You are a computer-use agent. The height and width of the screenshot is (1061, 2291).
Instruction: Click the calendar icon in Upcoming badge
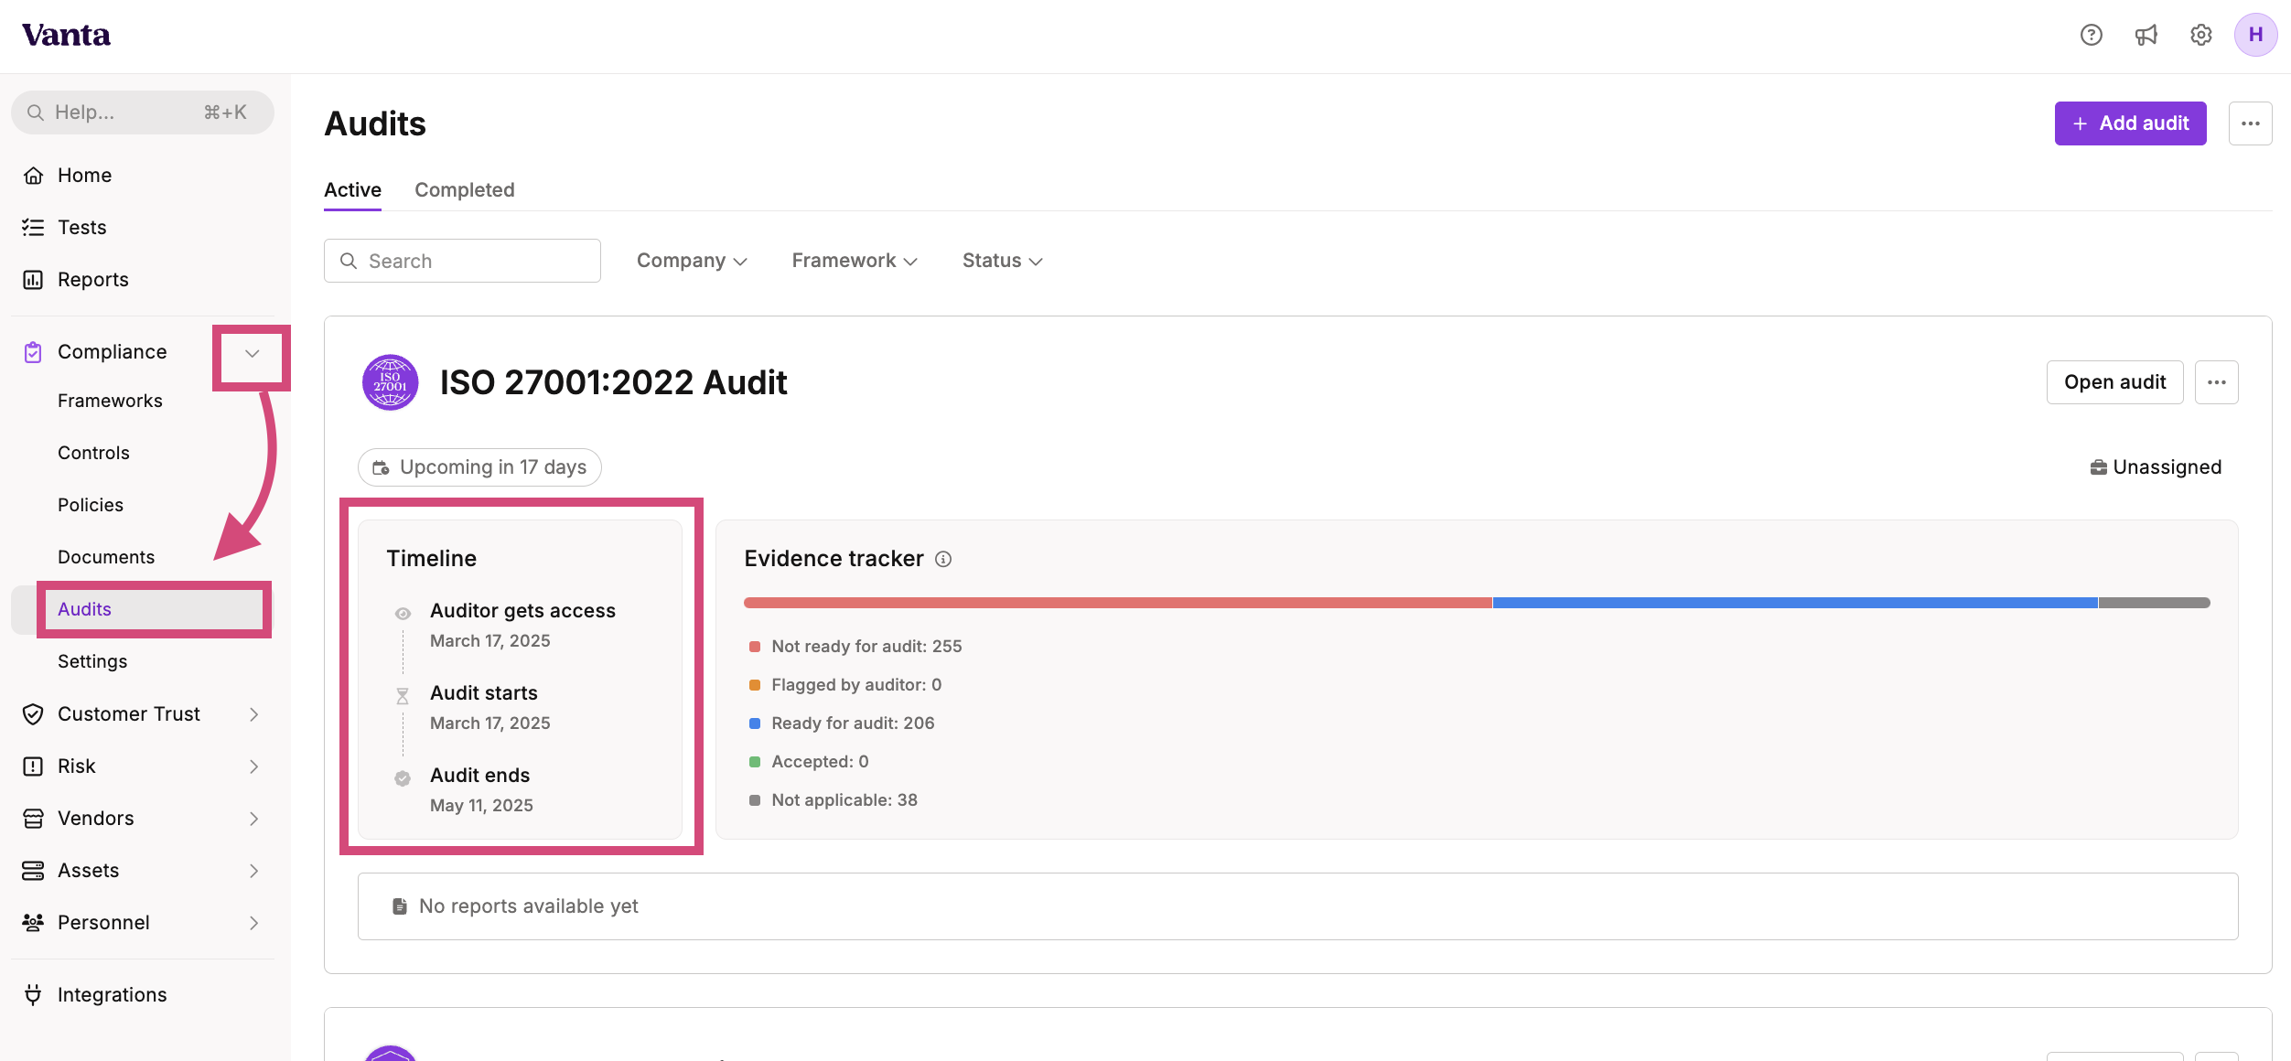coord(382,467)
